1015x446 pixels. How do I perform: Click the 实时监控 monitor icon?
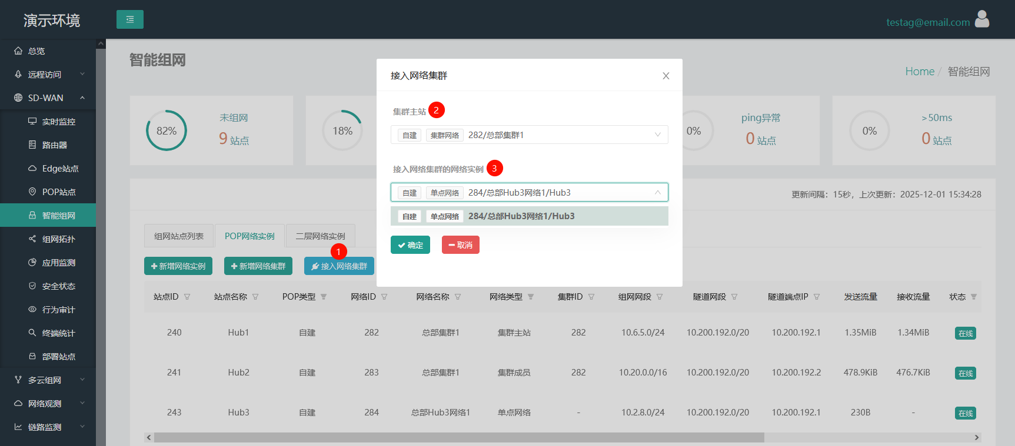[32, 122]
